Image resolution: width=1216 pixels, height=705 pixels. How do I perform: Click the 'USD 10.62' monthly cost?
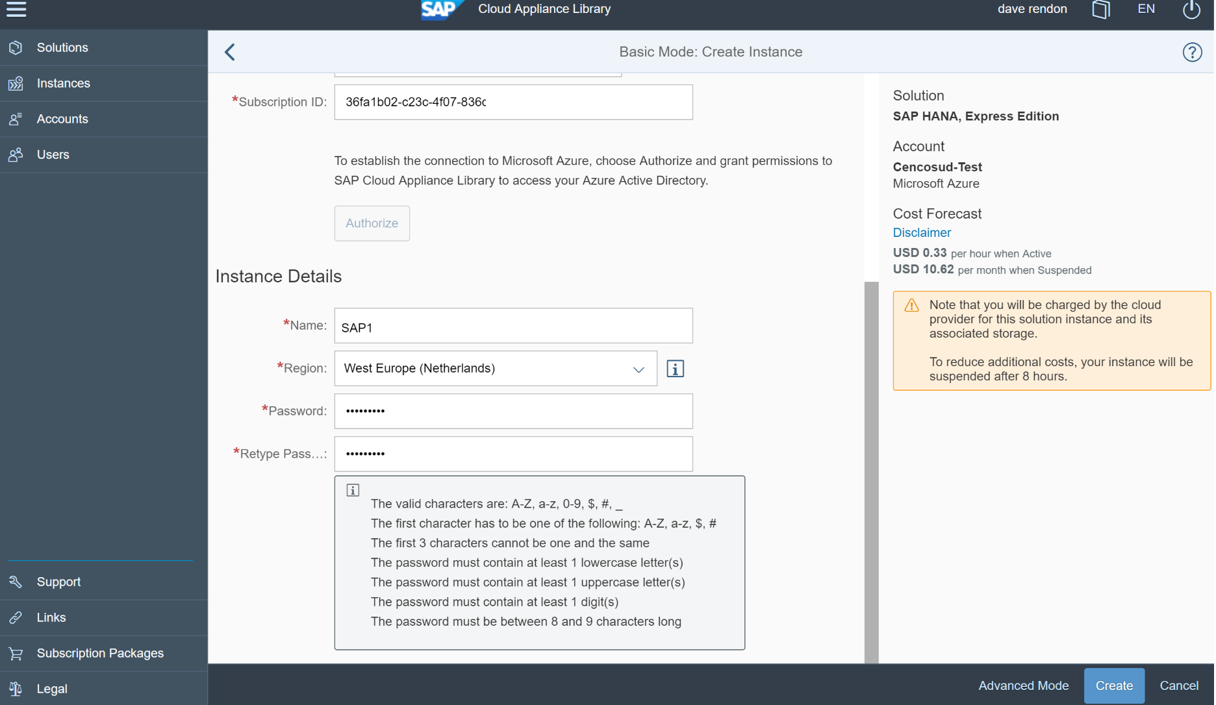click(924, 269)
